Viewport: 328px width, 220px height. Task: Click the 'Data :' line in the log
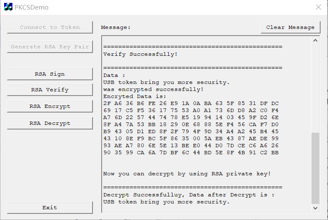[114, 75]
